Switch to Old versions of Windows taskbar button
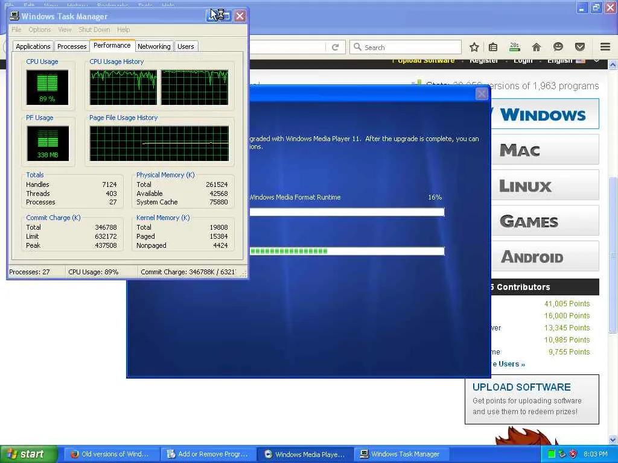Viewport: 618px width, 463px height. pos(110,454)
